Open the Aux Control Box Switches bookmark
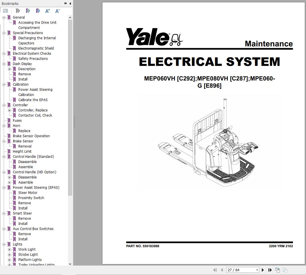The image size is (306, 275). [33, 229]
